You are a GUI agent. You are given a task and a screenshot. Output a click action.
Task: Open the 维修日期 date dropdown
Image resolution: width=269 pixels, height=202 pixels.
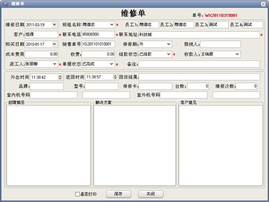click(x=55, y=25)
